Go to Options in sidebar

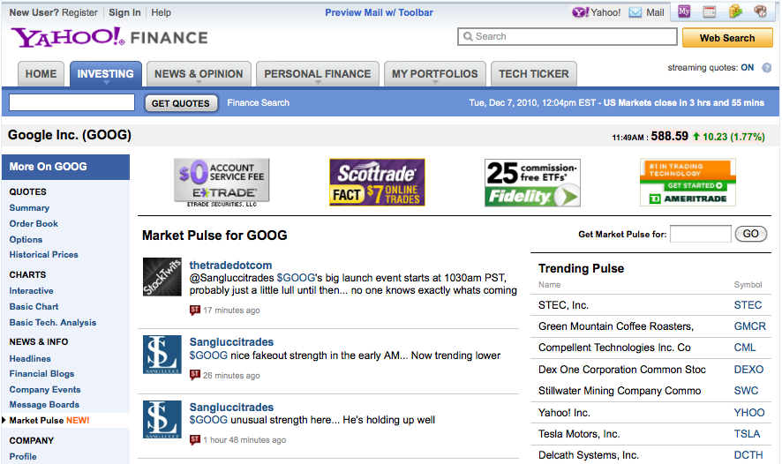pyautogui.click(x=26, y=240)
